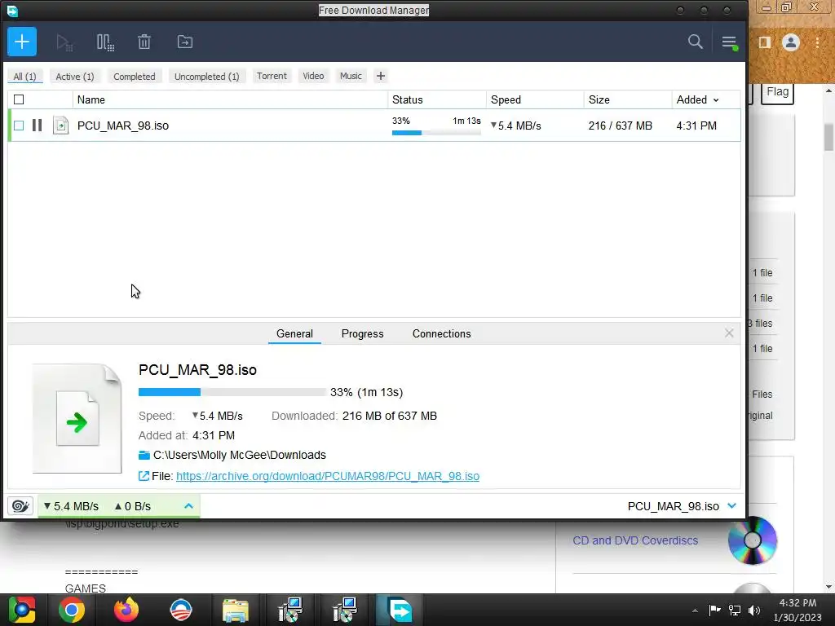Select the Video filter tab
Screen dimensions: 835x626
[313, 76]
